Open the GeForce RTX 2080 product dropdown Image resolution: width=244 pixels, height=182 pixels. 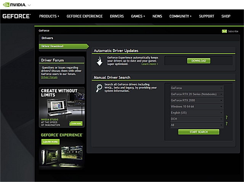[197, 100]
